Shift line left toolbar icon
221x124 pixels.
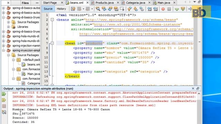point(150,9)
